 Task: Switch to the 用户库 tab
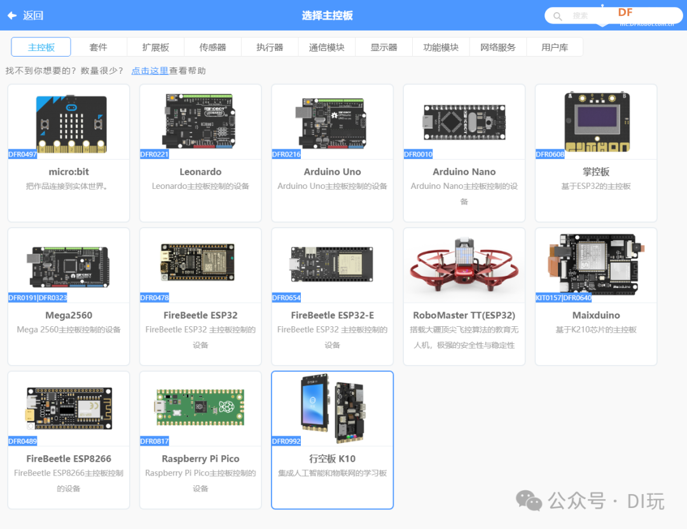[555, 47]
